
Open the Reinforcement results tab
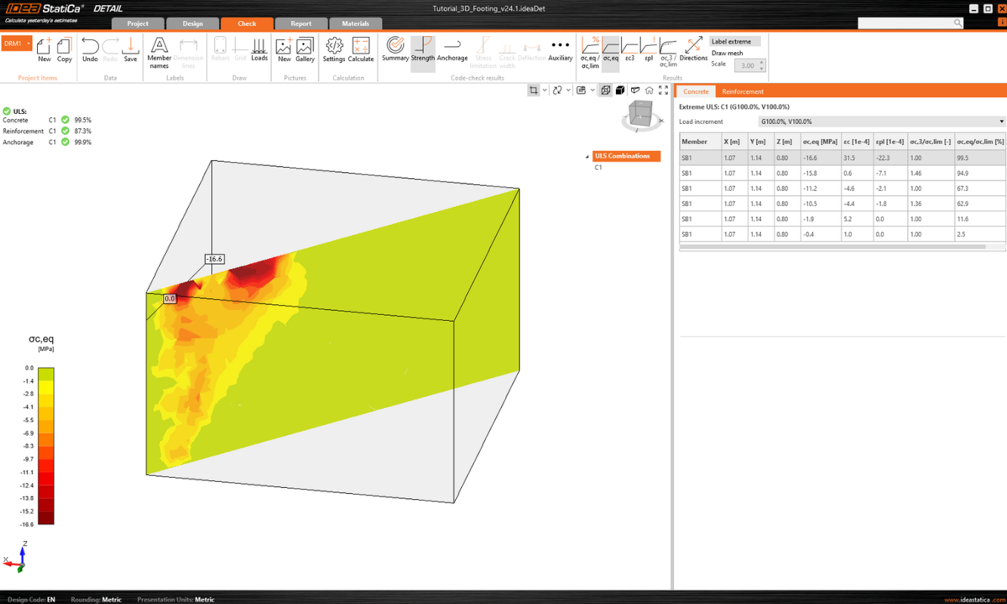[742, 91]
